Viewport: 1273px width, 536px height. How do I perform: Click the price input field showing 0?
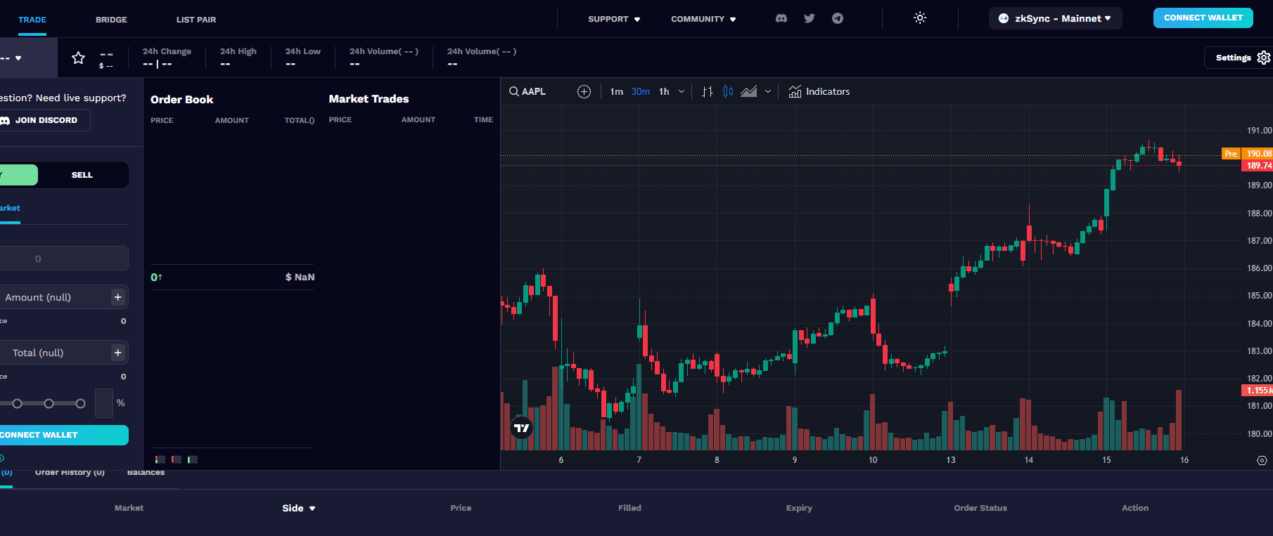pyautogui.click(x=63, y=259)
